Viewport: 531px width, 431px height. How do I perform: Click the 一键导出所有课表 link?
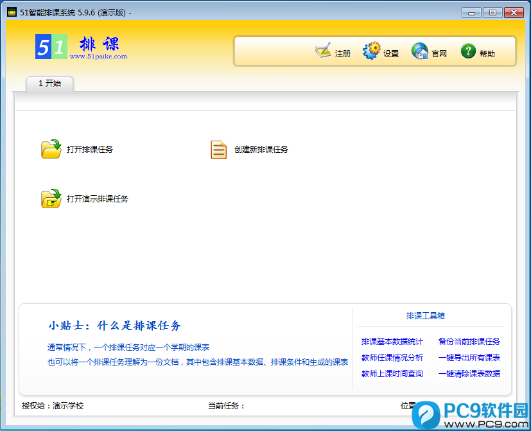469,358
